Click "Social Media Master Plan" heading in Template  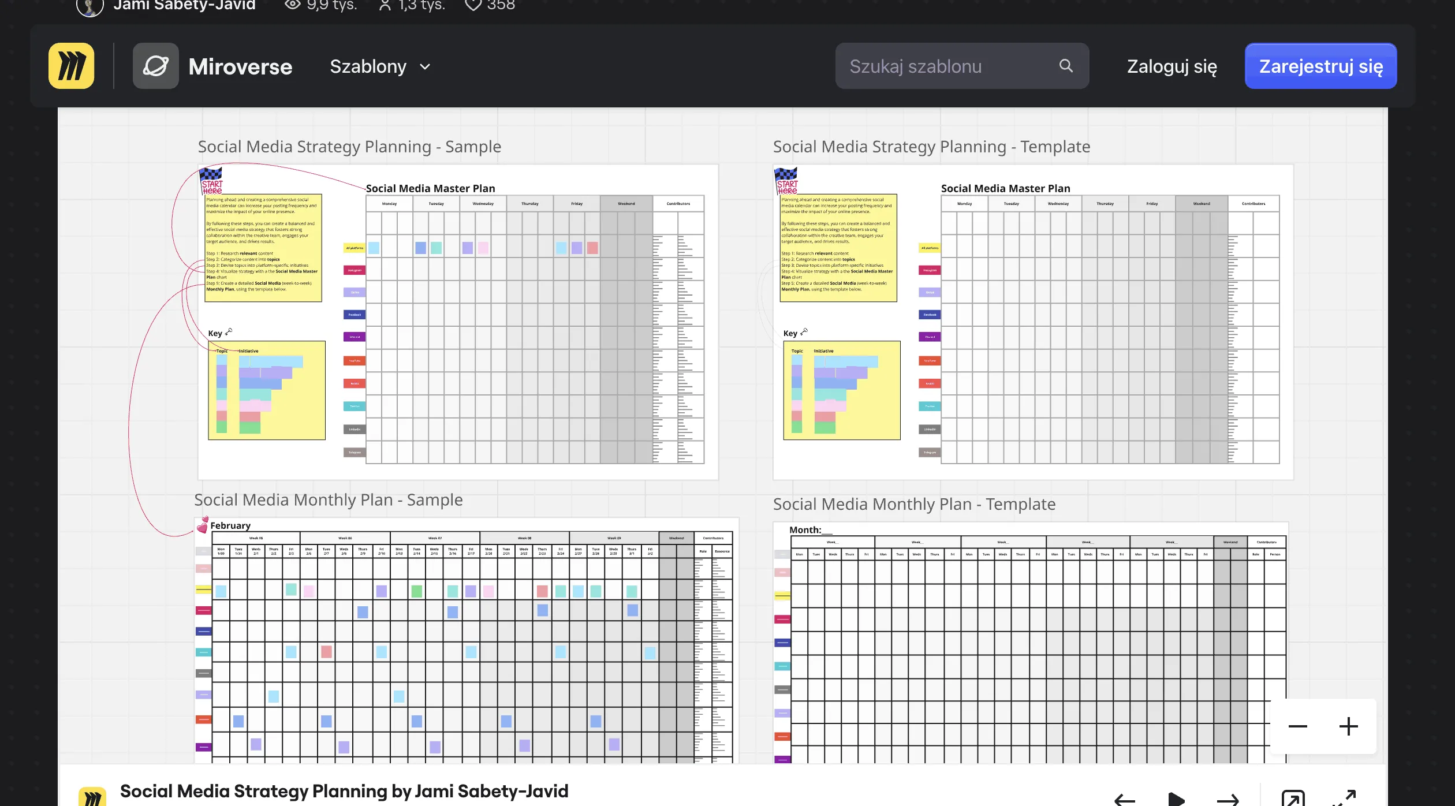tap(1005, 188)
